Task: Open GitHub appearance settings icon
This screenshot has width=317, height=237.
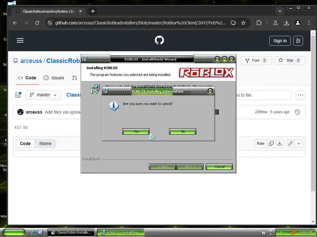Action: (x=298, y=41)
